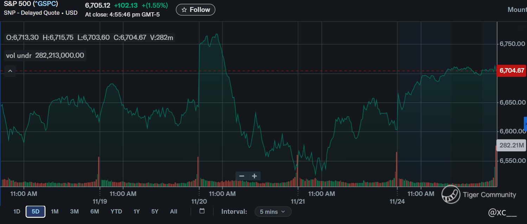Click the 6,650.00 axis label
Screen dimensions: 527x224
512,103
